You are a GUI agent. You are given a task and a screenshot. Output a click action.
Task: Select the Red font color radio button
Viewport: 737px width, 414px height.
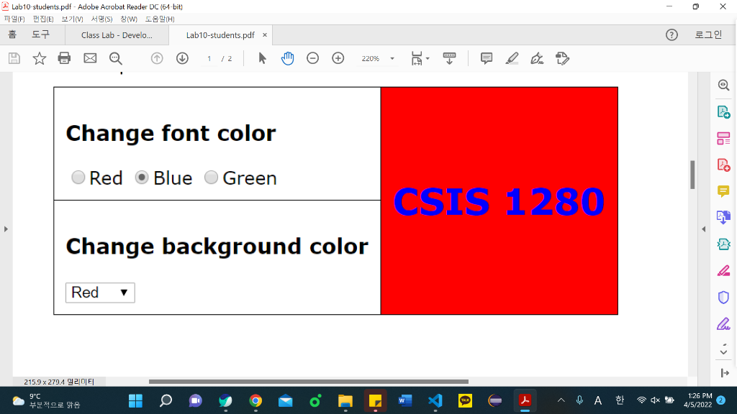pos(78,178)
